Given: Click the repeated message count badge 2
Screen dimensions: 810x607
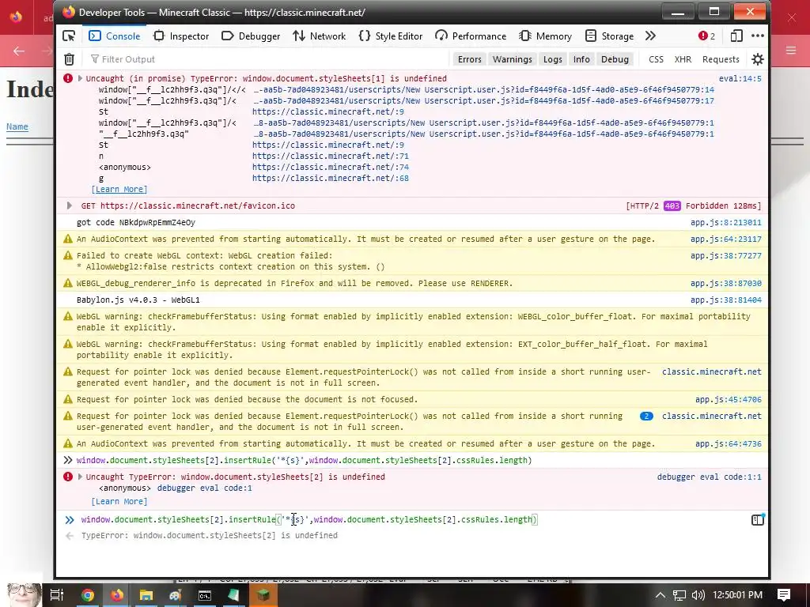Looking at the screenshot, I should coord(646,416).
